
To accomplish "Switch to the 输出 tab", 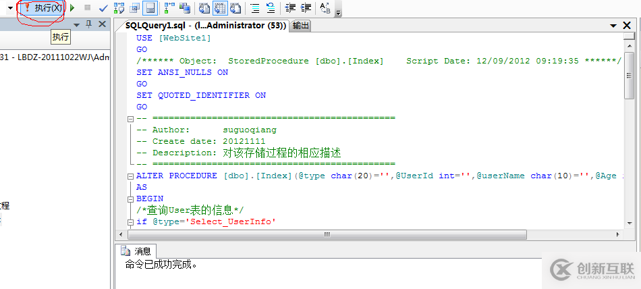I will pyautogui.click(x=301, y=26).
